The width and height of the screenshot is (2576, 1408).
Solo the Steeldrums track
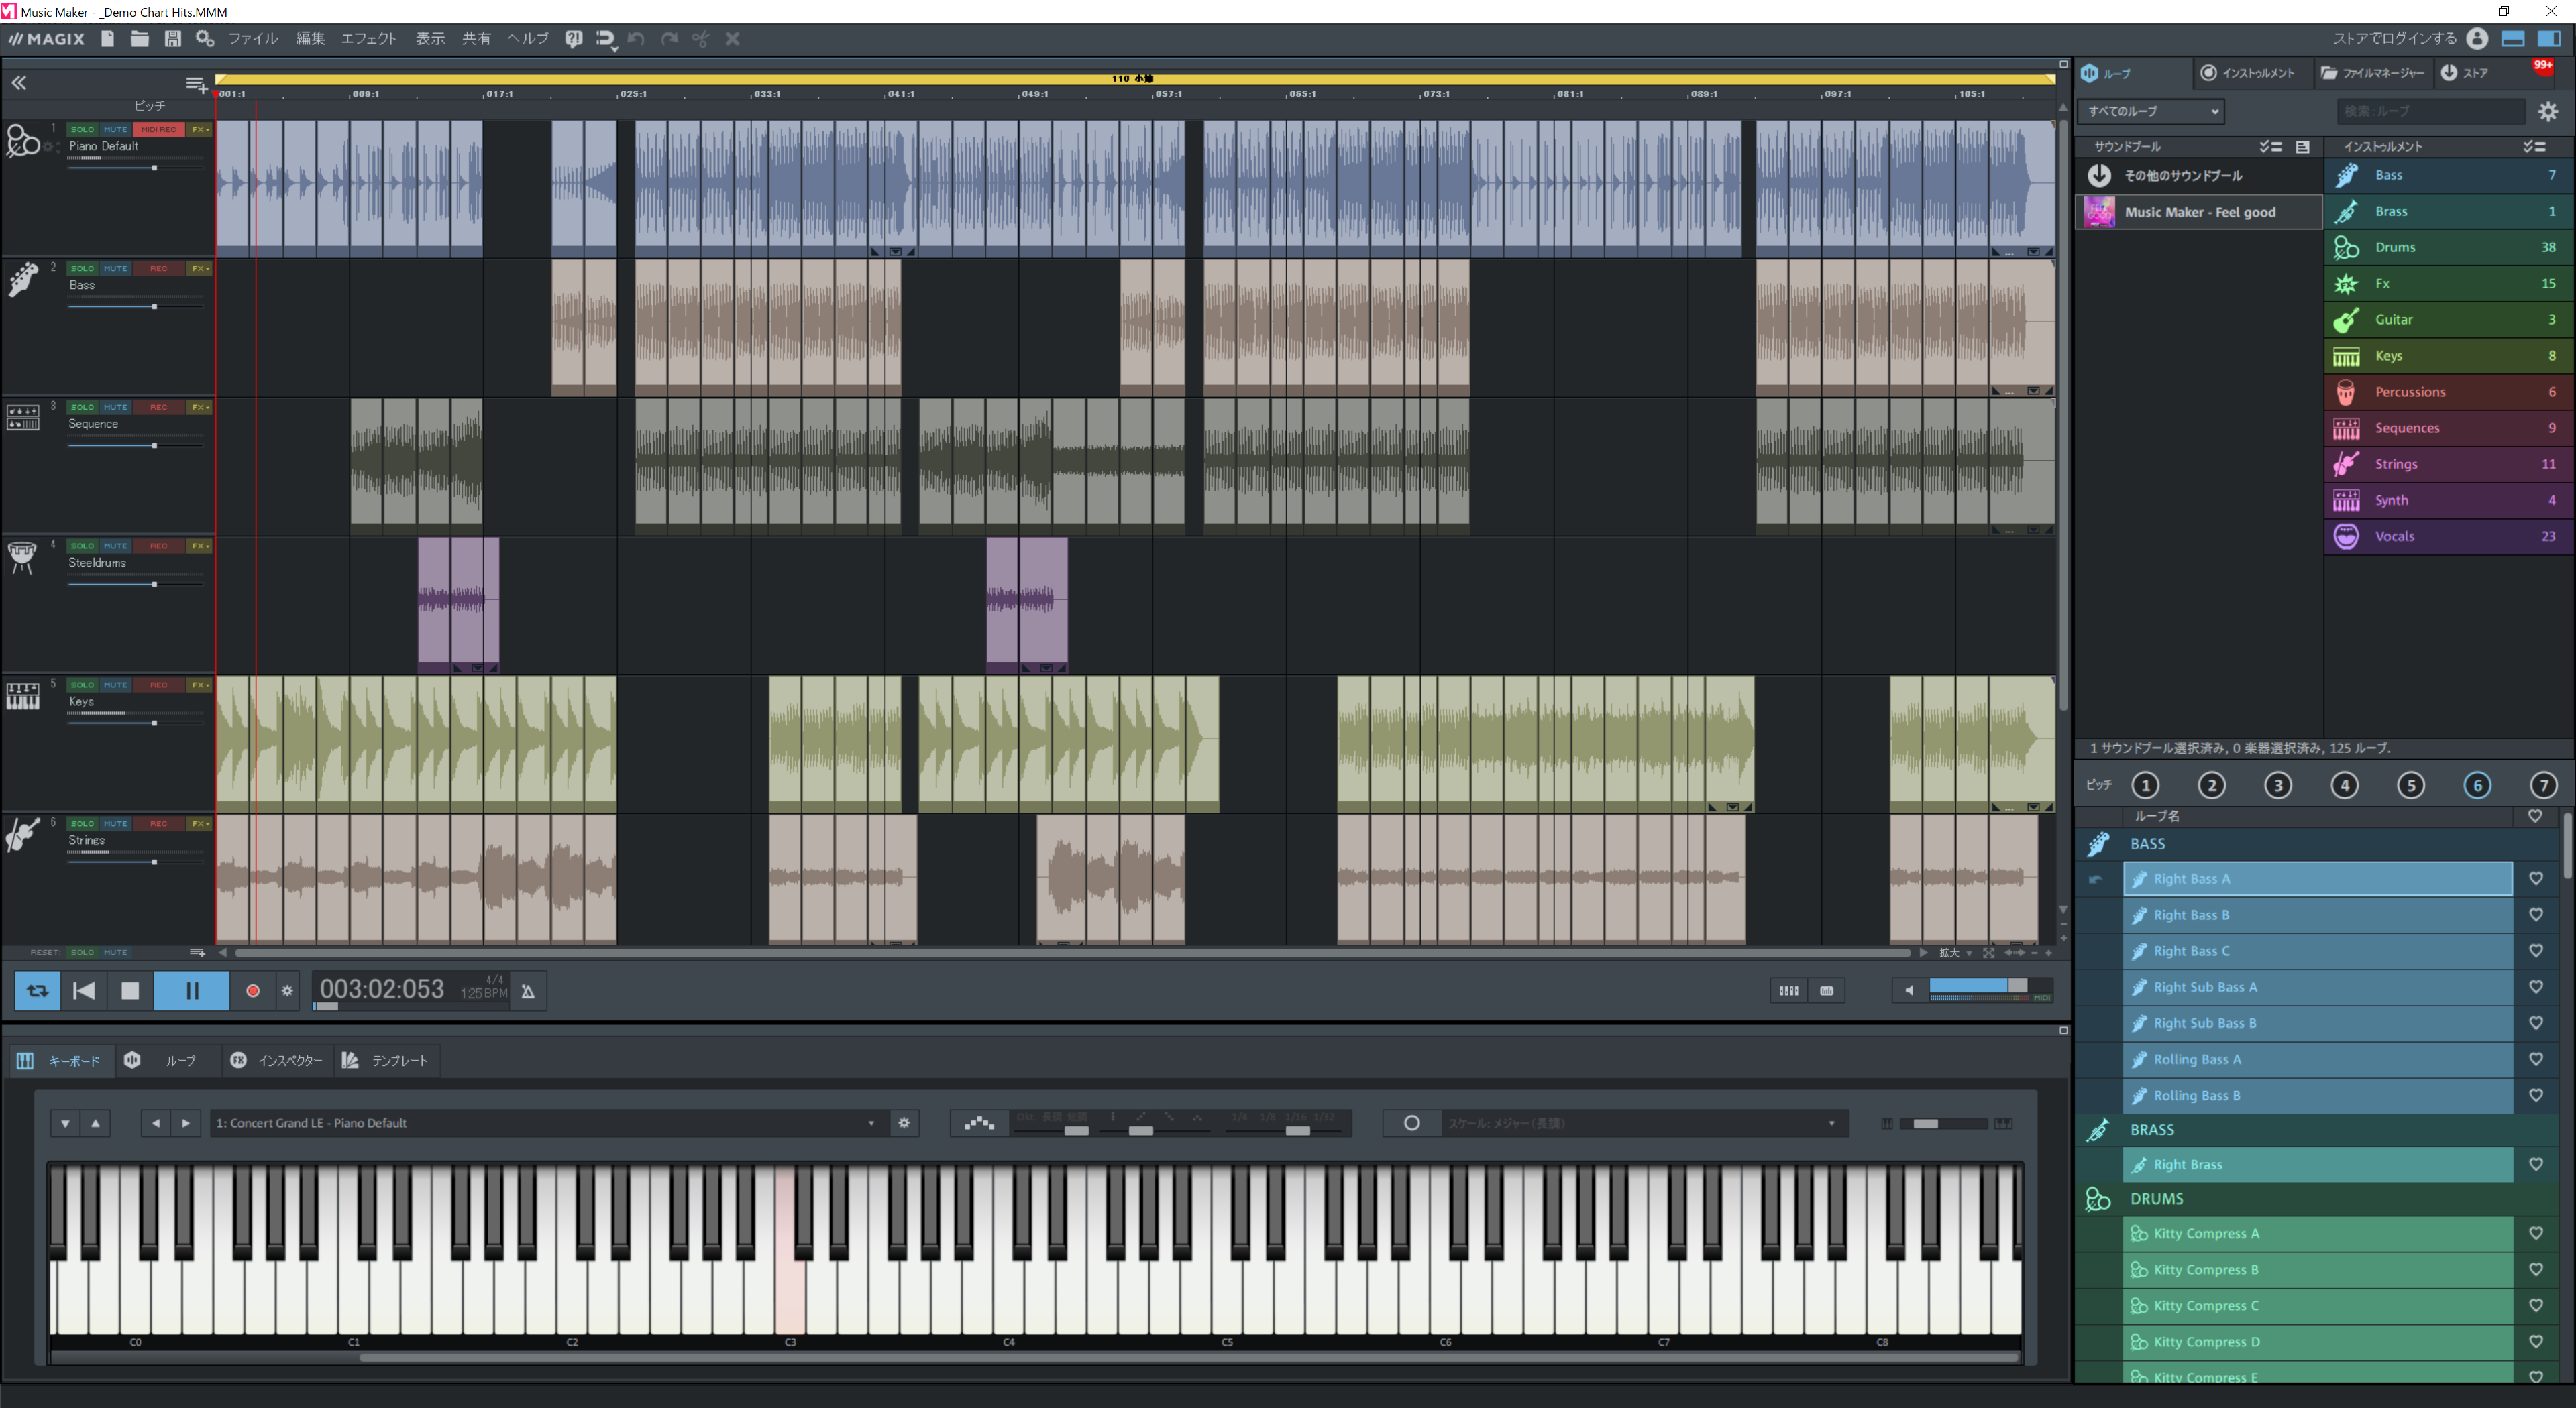82,546
